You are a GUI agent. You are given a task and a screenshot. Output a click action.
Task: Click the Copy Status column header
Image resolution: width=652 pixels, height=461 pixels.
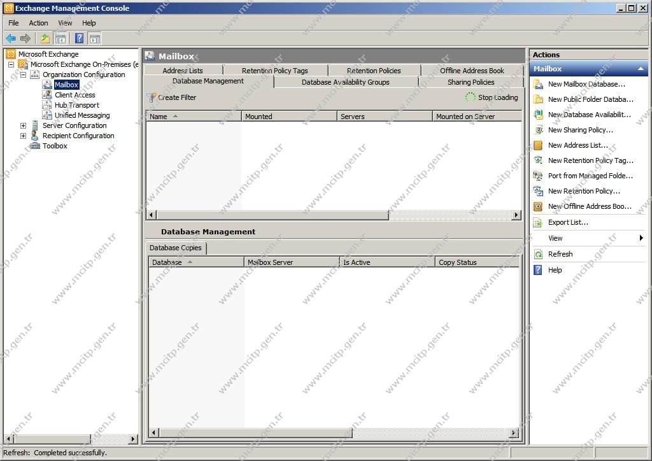point(478,262)
